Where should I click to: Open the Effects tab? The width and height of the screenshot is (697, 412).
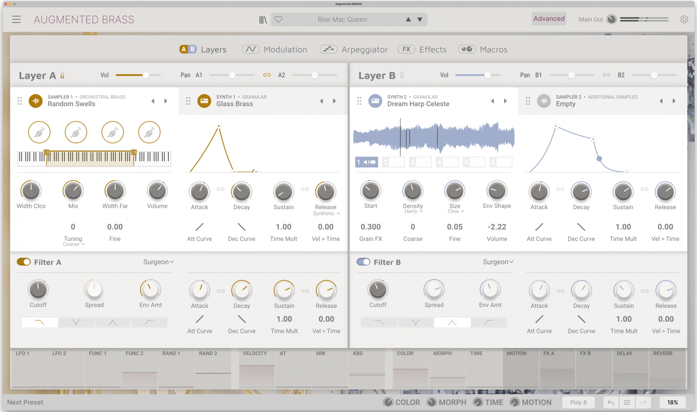click(x=422, y=50)
